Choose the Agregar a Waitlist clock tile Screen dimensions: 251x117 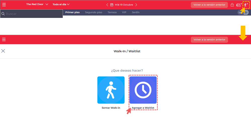tap(143, 90)
